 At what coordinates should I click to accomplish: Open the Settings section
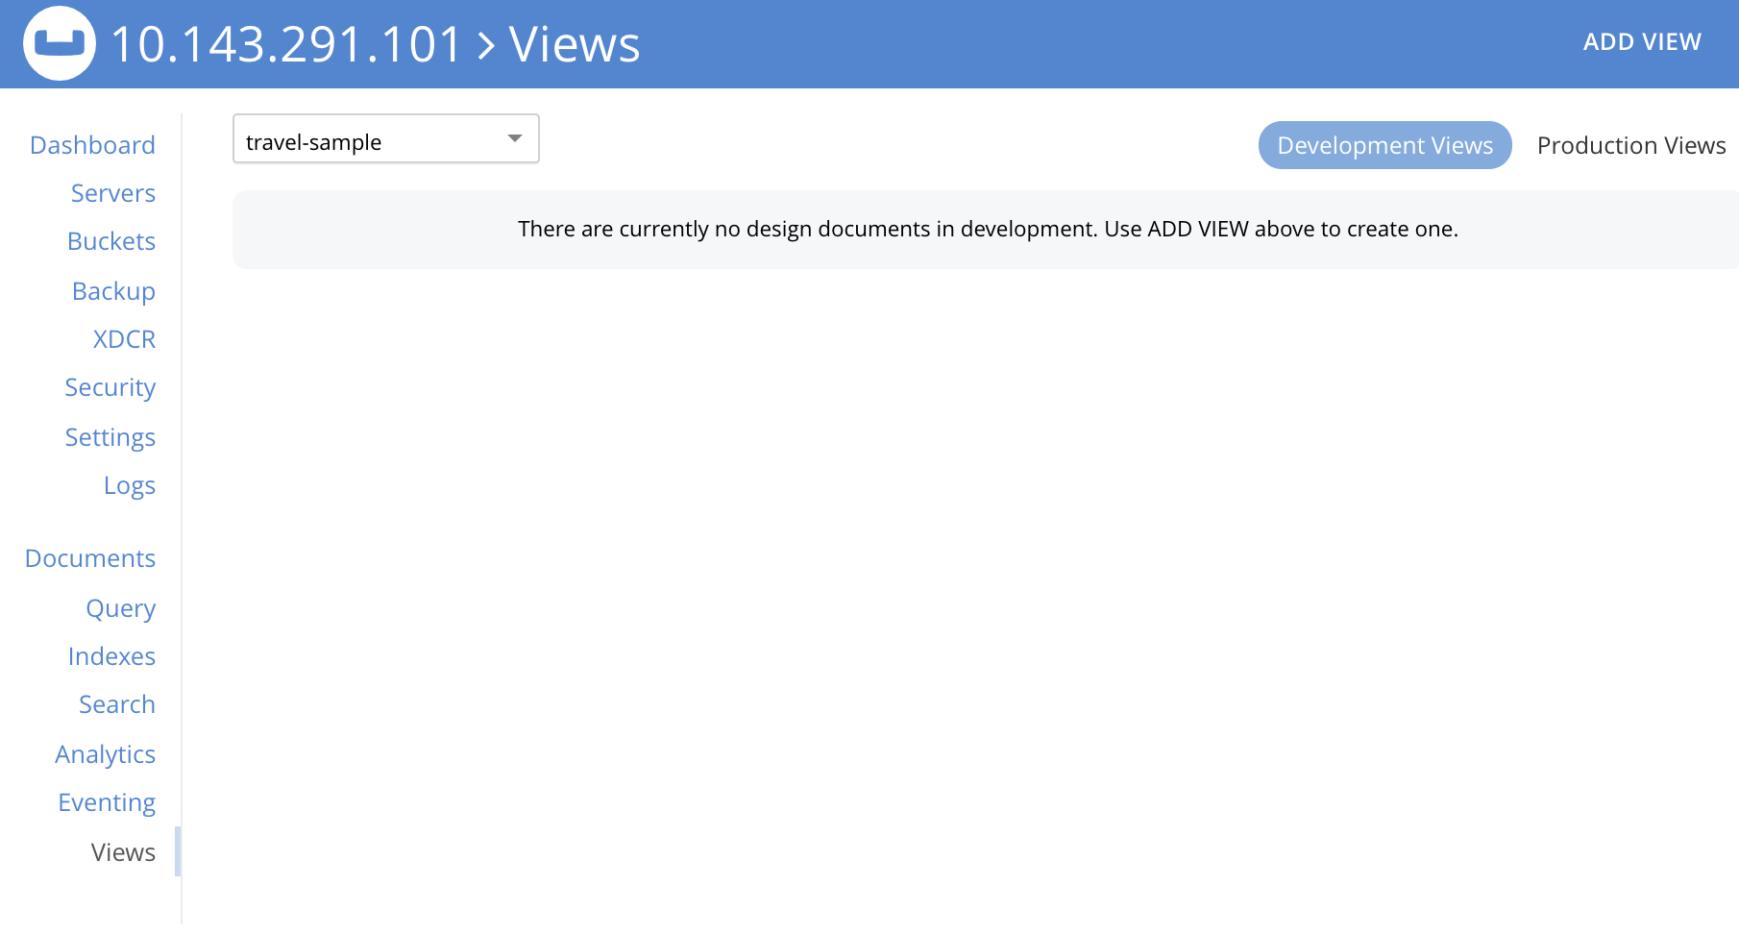coord(110,436)
